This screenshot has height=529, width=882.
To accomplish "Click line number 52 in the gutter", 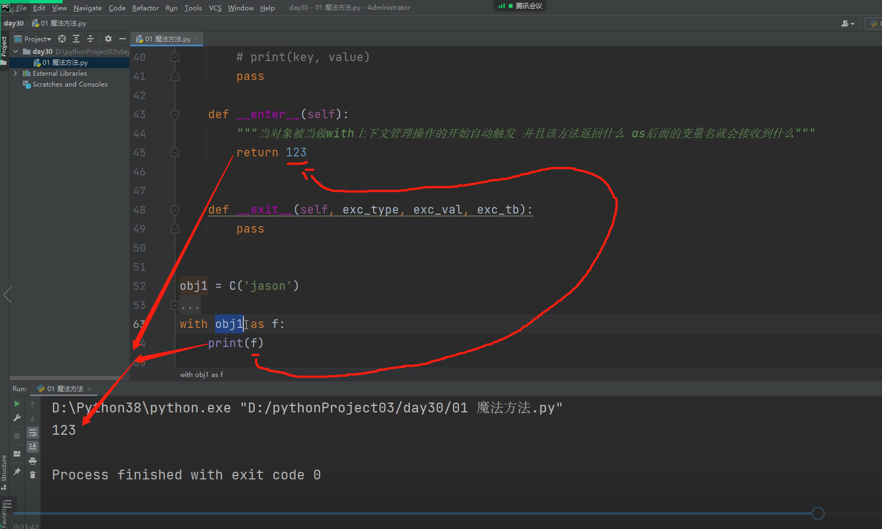I will (x=139, y=286).
